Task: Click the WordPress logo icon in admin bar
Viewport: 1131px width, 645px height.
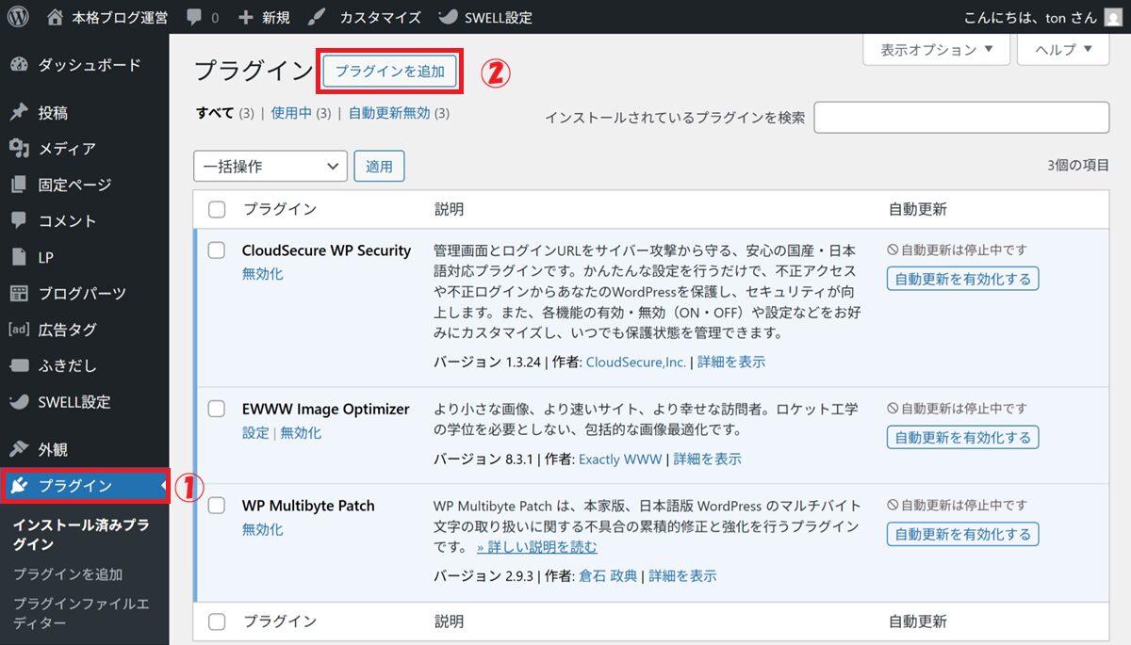Action: click(21, 17)
